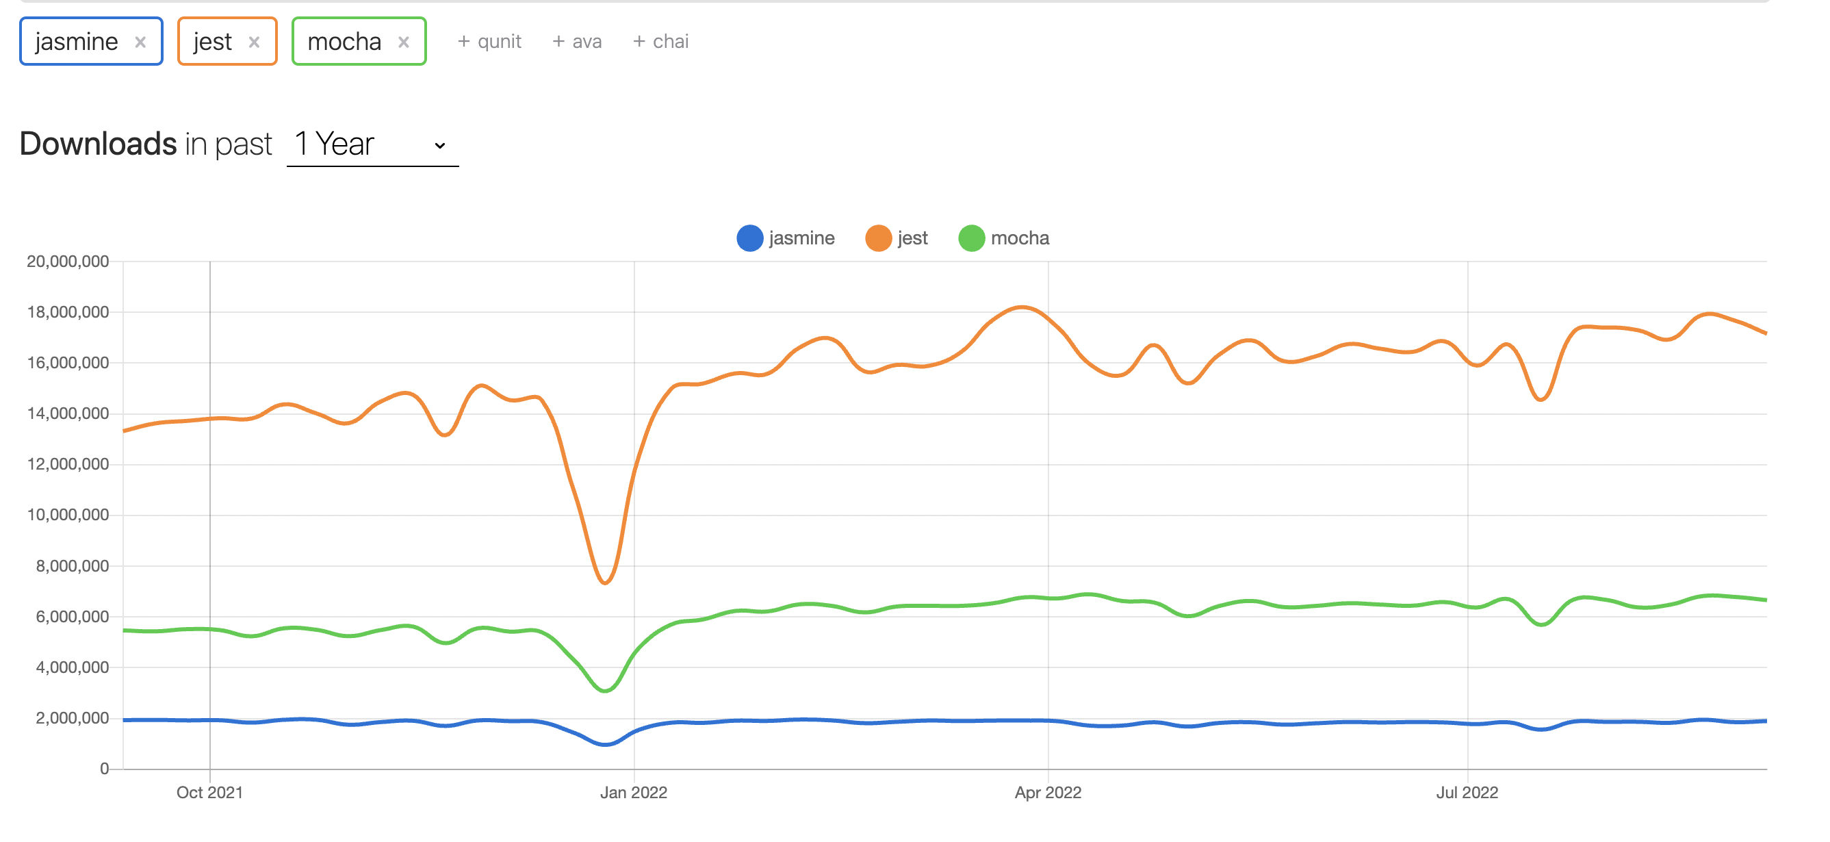Click jest legend label text
This screenshot has width=1830, height=842.
click(x=912, y=238)
